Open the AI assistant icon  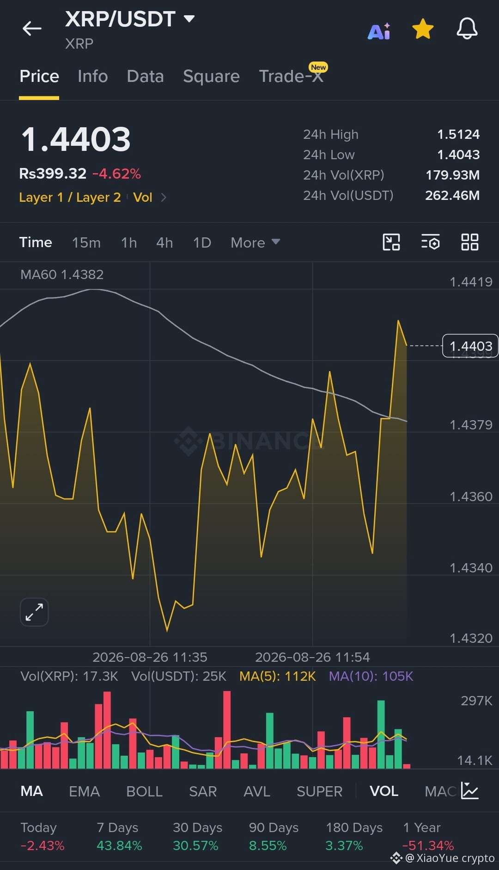tap(379, 31)
